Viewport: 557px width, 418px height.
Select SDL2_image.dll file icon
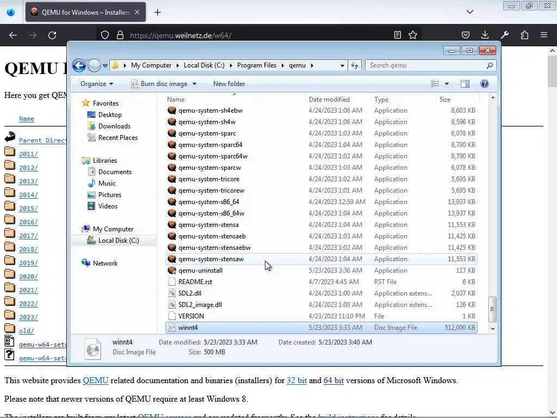point(172,305)
